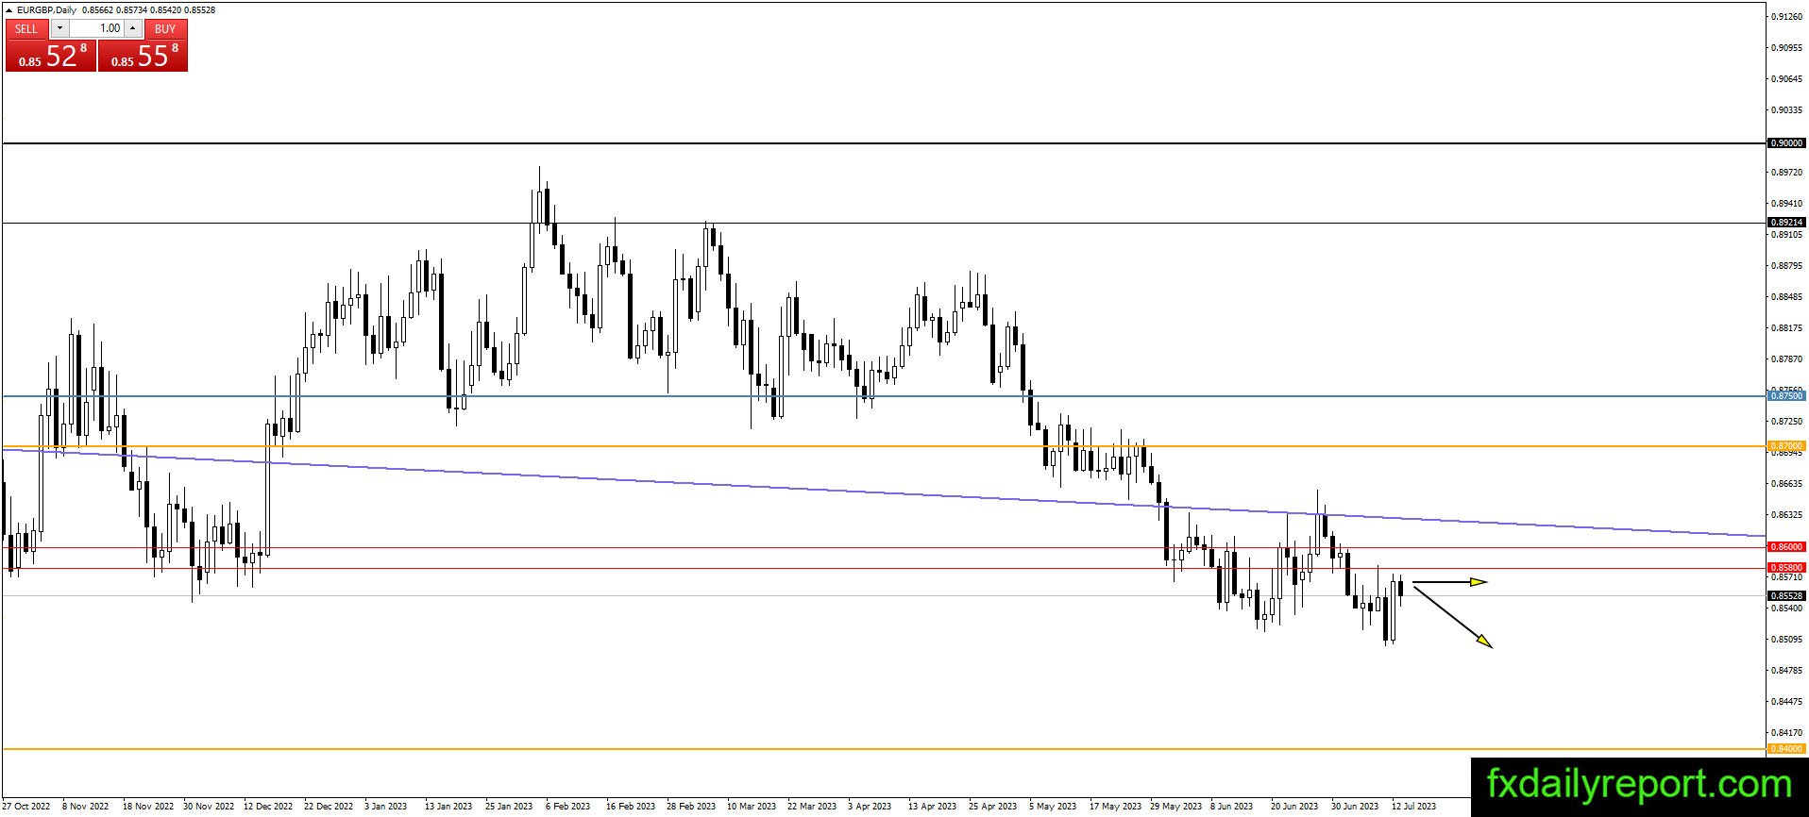Select the orange 0.87000 level label
The image size is (1809, 817).
[x=1786, y=445]
